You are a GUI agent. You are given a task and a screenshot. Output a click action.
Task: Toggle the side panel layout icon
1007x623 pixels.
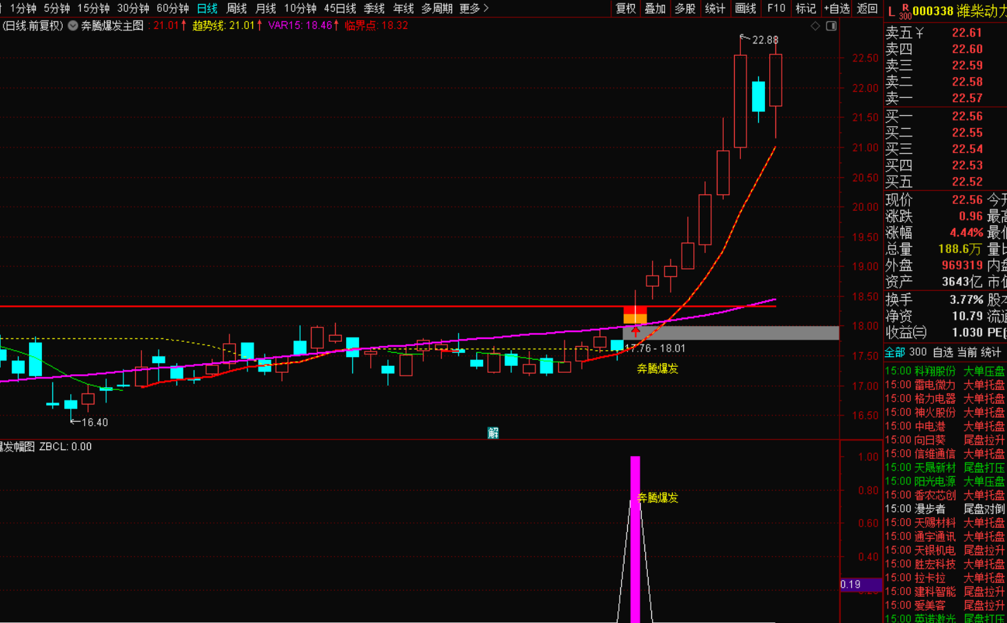[831, 25]
